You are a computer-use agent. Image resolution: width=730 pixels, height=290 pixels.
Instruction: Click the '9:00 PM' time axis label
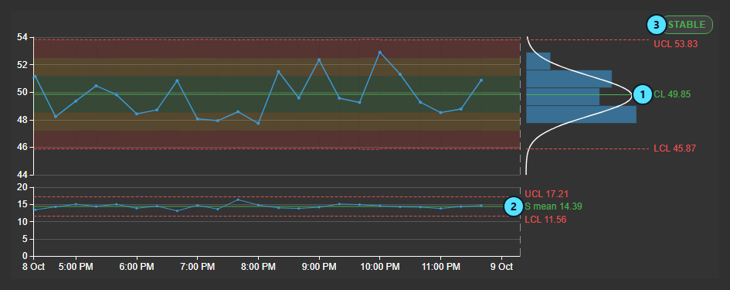tap(319, 267)
